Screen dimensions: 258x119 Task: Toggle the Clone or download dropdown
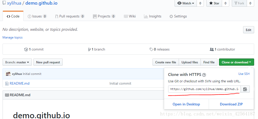[x=236, y=62]
